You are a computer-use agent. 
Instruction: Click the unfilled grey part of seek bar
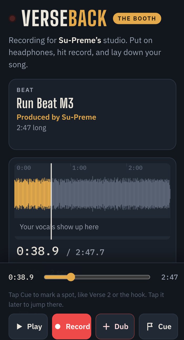[112, 277]
